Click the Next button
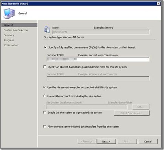The height and width of the screenshot is (150, 164). click(106, 141)
